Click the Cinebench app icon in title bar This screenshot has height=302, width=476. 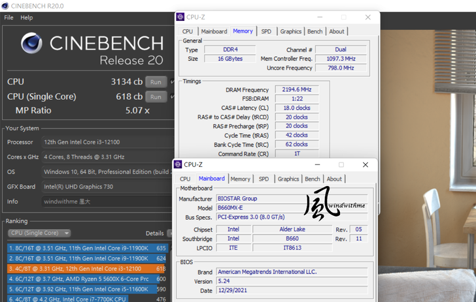[6, 5]
